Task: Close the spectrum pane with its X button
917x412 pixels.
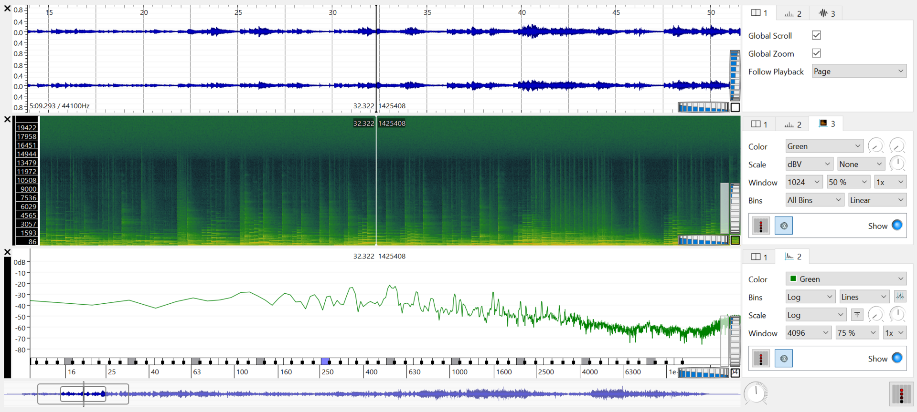Action: pos(7,252)
